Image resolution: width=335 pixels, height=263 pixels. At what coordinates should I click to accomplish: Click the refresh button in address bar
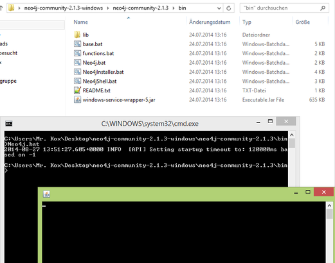[x=229, y=8]
